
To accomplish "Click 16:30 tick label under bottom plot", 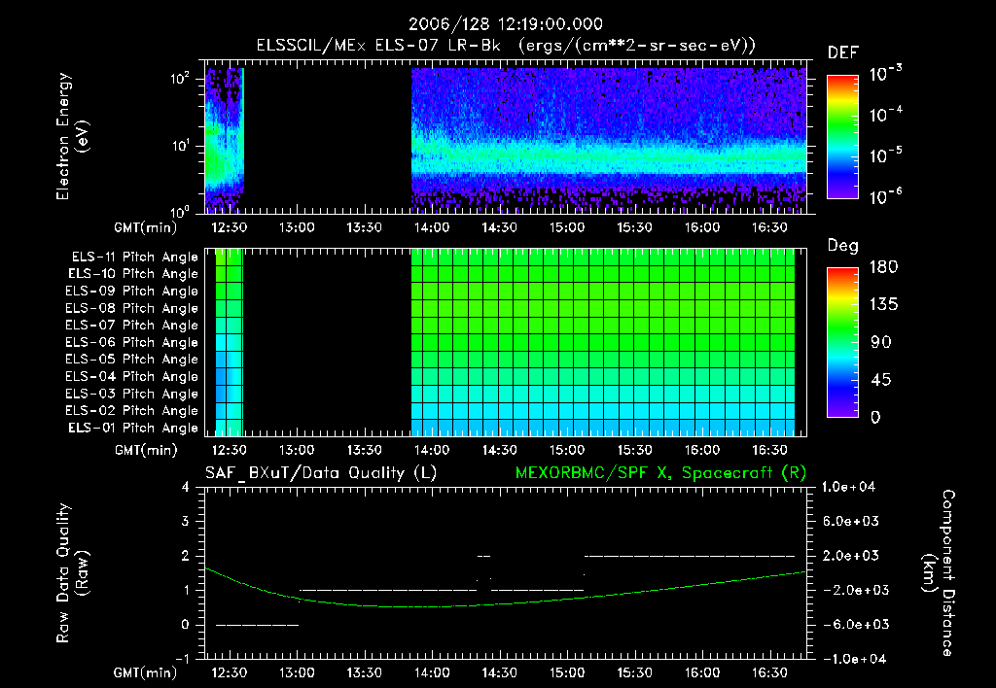I will click(770, 672).
